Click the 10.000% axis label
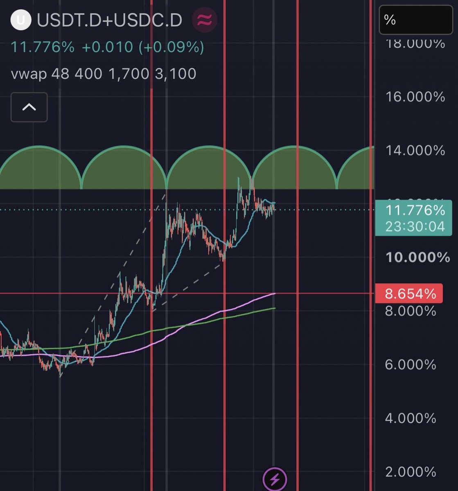The image size is (458, 491). click(418, 257)
